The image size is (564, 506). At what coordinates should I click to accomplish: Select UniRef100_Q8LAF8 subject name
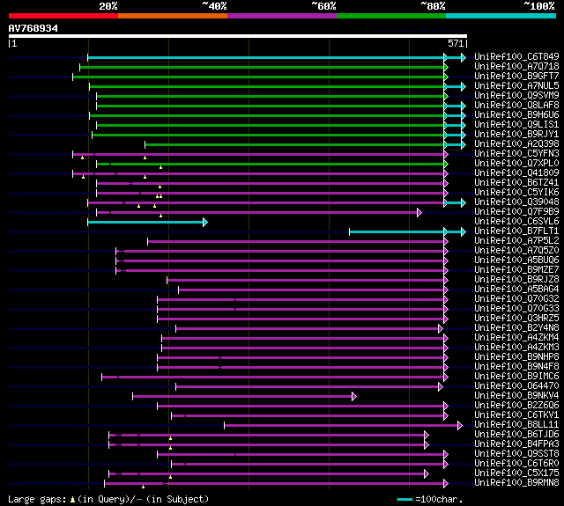tap(516, 106)
